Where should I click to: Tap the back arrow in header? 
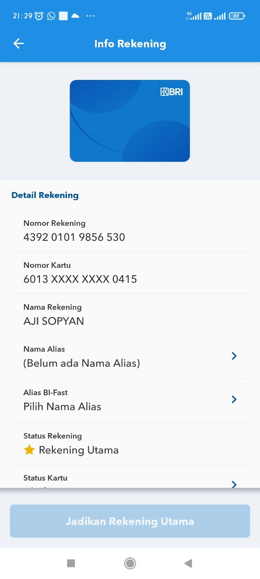[18, 44]
